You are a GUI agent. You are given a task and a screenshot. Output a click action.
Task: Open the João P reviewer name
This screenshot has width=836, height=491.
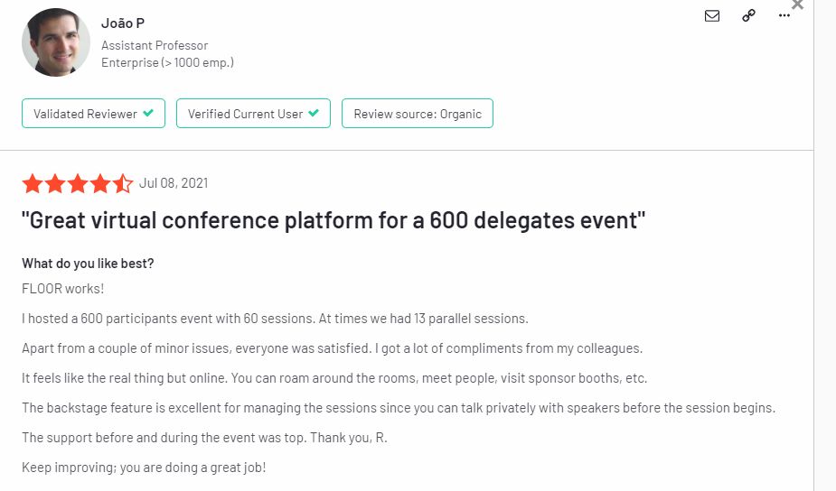coord(123,23)
